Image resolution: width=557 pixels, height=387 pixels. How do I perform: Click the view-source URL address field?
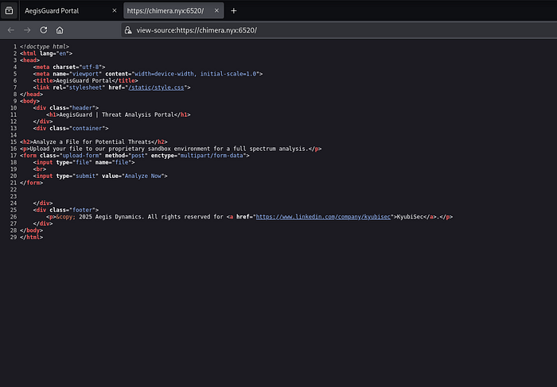318,29
